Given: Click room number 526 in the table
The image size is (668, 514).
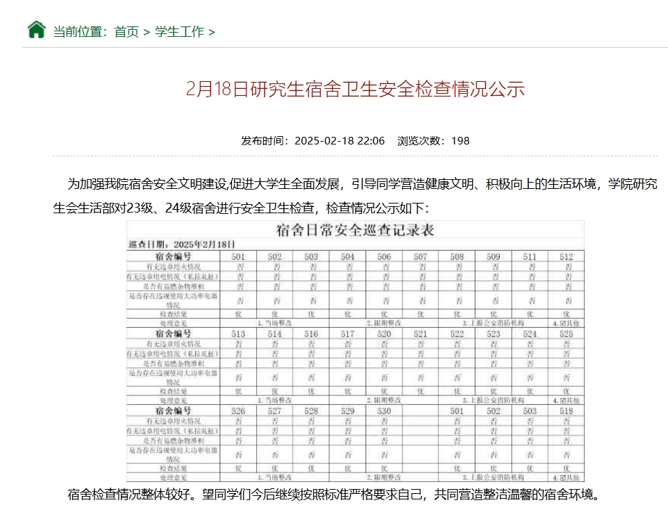Looking at the screenshot, I should pos(238,411).
